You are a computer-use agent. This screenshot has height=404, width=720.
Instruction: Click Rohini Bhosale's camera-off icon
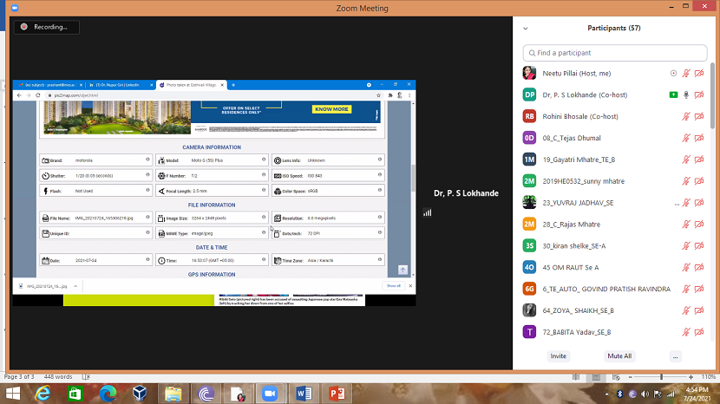click(699, 117)
